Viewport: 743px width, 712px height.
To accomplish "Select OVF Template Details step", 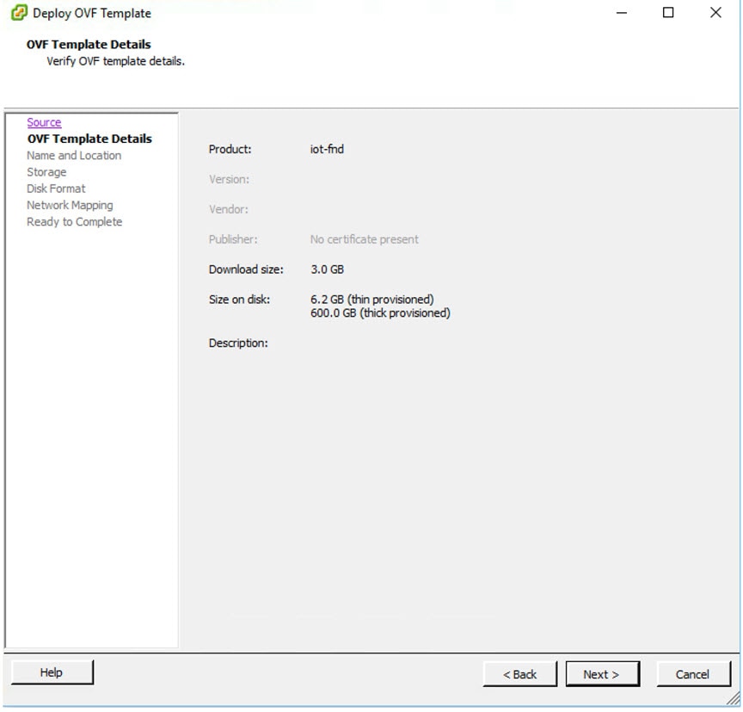I will point(89,139).
